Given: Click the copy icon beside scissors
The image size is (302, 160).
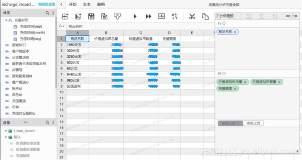Looking at the screenshot, I should [x=205, y=16].
